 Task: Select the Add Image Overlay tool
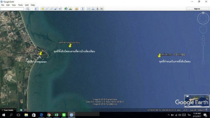tap(56, 9)
